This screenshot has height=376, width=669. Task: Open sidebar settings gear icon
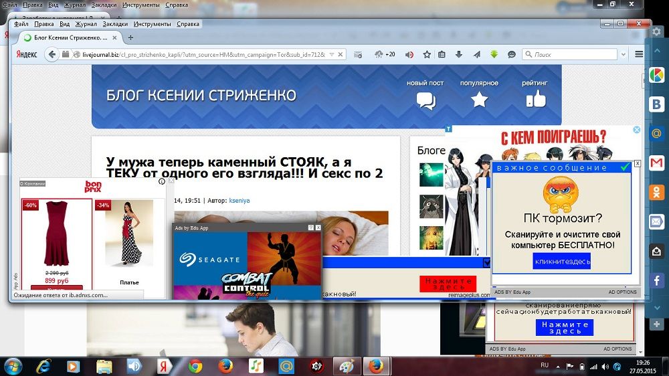coord(657,31)
